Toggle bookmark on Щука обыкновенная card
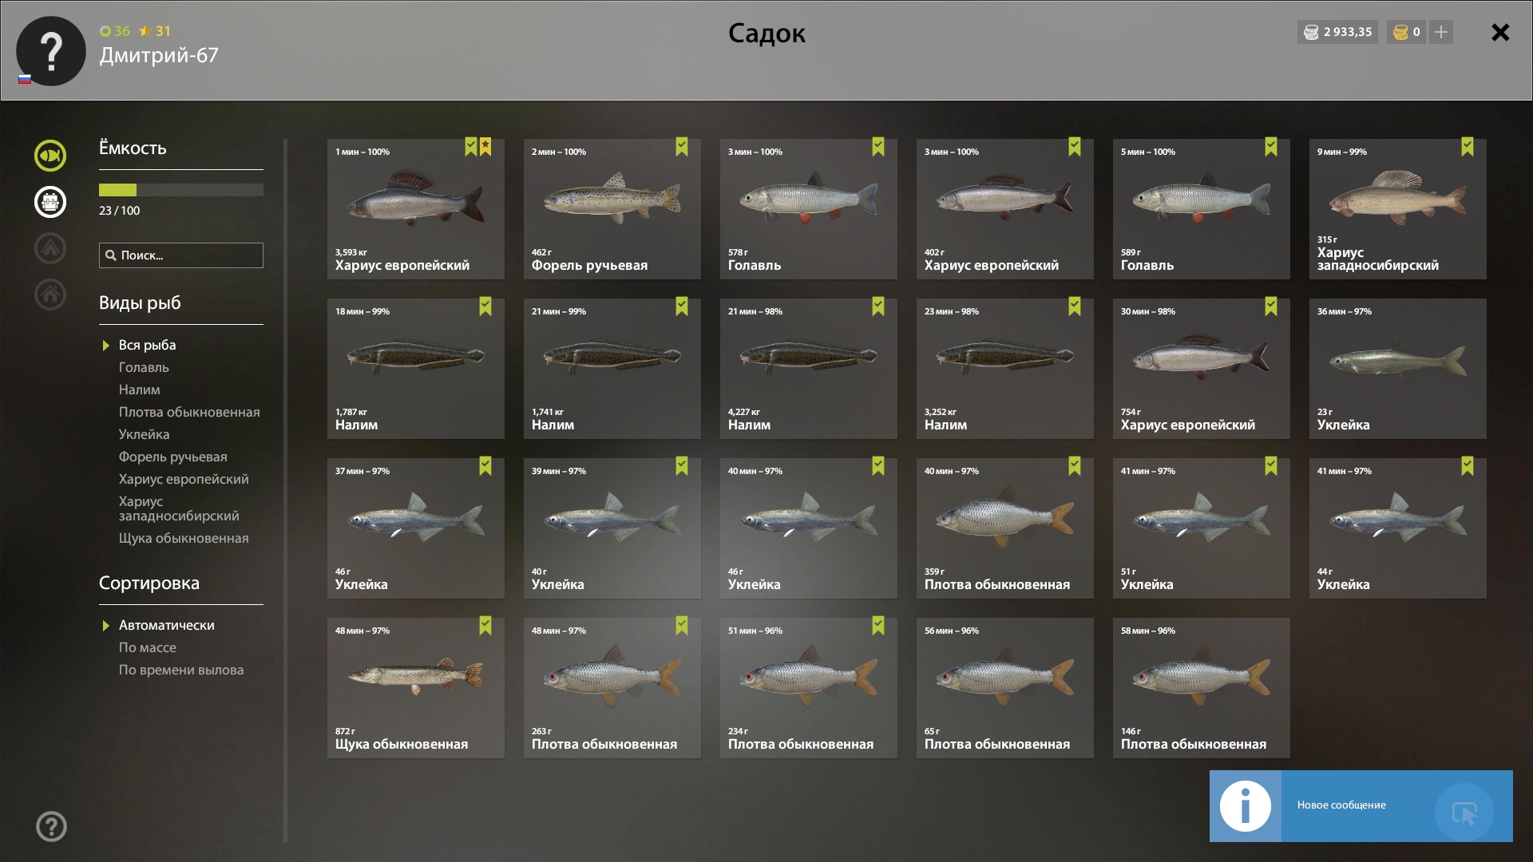1533x862 pixels. tap(485, 626)
